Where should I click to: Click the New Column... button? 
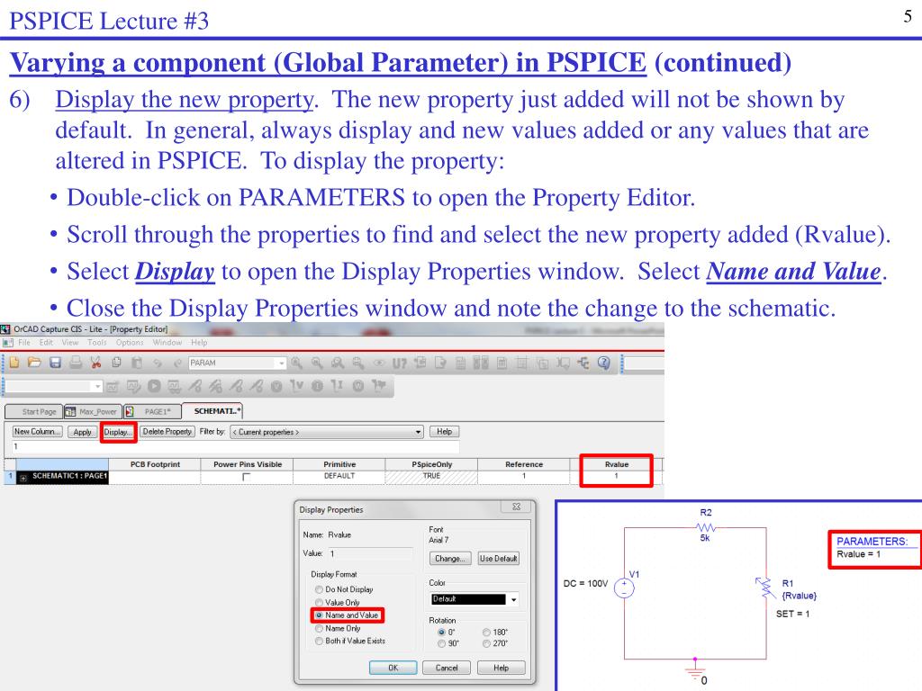(x=37, y=431)
